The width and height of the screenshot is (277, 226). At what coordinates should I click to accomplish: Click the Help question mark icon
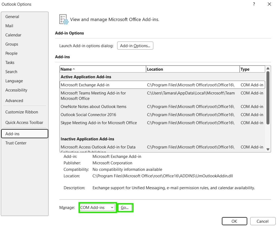(254, 4)
